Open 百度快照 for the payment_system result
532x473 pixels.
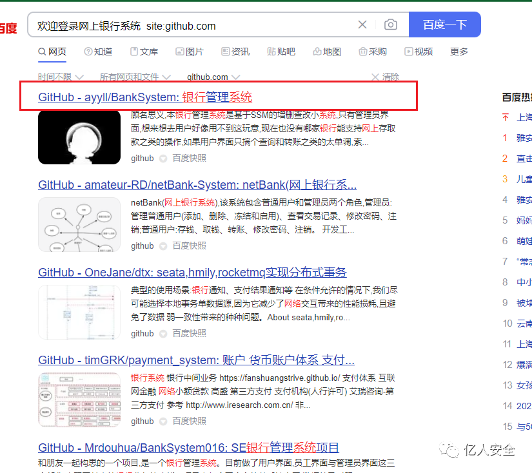pyautogui.click(x=190, y=421)
